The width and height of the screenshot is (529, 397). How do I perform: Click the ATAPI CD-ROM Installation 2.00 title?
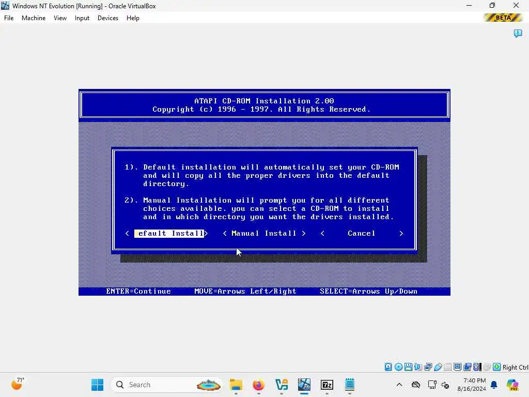pyautogui.click(x=264, y=101)
